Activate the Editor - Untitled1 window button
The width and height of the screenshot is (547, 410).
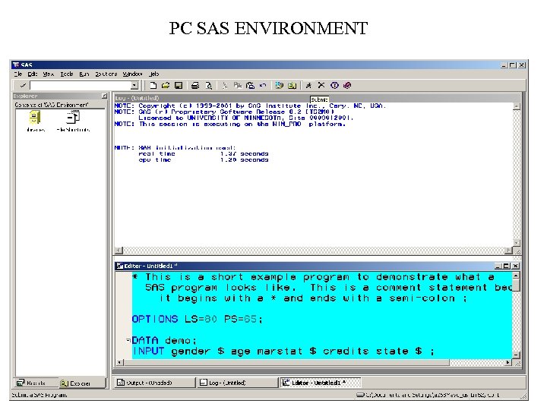click(x=321, y=383)
